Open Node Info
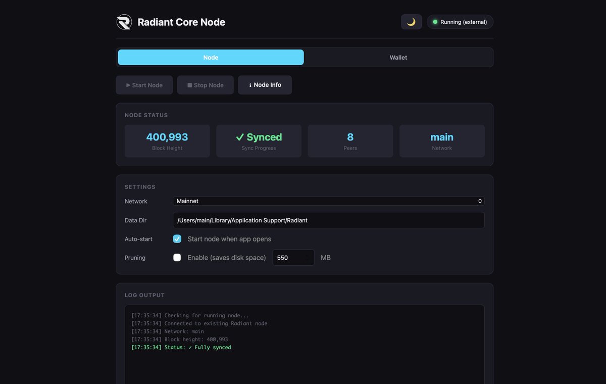Image resolution: width=606 pixels, height=384 pixels. pos(265,85)
